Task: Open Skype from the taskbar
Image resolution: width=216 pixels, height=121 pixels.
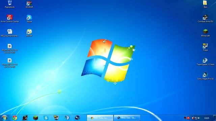Action: tap(46, 118)
